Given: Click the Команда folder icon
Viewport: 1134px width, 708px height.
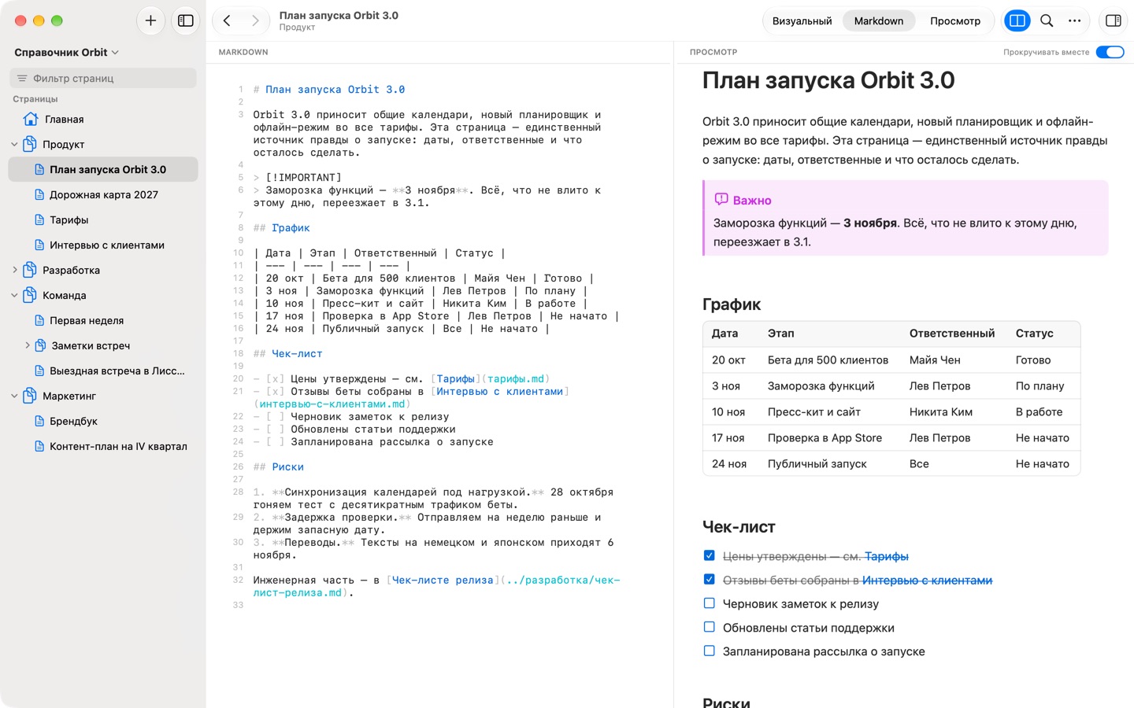Looking at the screenshot, I should 30,296.
